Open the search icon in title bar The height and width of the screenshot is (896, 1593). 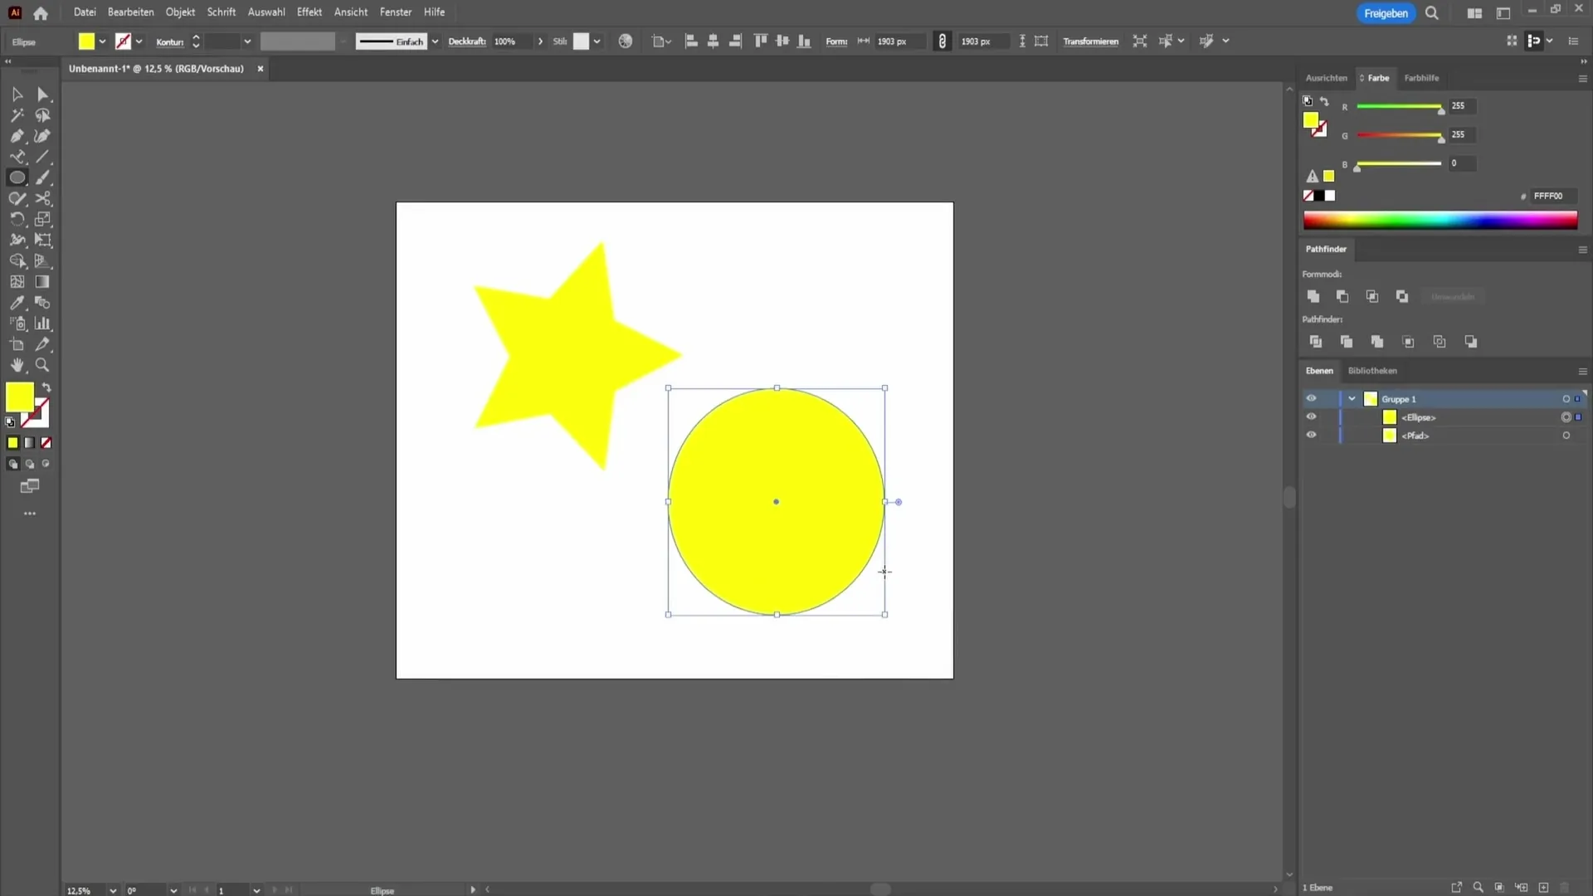point(1432,12)
